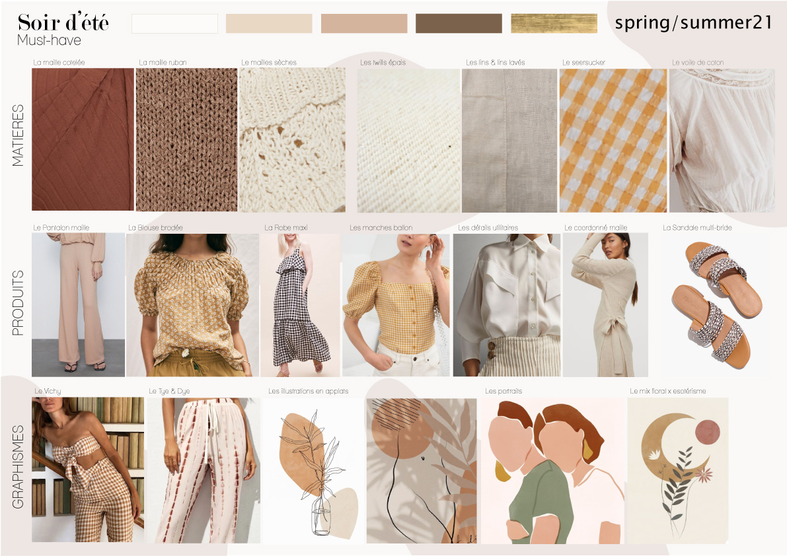
Task: Select the "La maille catelée" label
Action: tap(59, 63)
